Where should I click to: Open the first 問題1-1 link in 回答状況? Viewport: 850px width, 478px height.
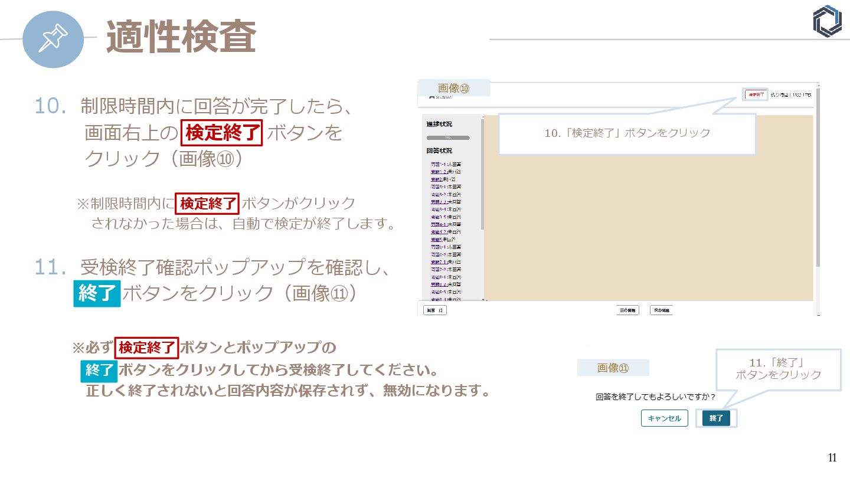pyautogui.click(x=437, y=164)
